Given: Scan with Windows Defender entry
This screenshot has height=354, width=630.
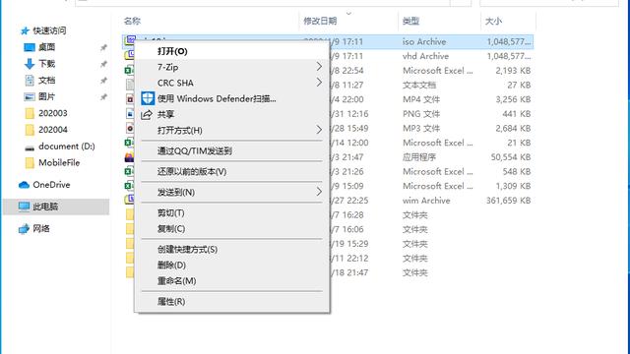Looking at the screenshot, I should 232,98.
